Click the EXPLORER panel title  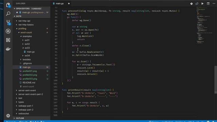[x=20, y=4]
